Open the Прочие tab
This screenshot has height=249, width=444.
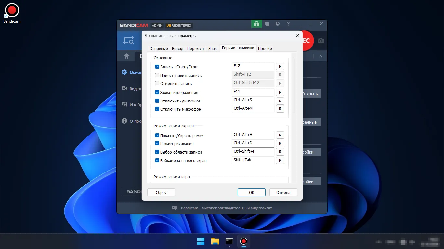(265, 48)
